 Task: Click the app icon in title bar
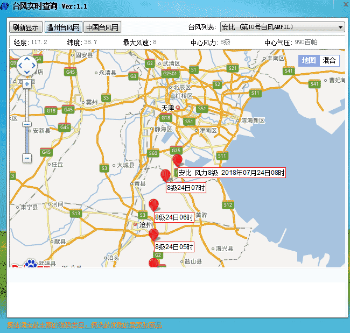(4, 6)
